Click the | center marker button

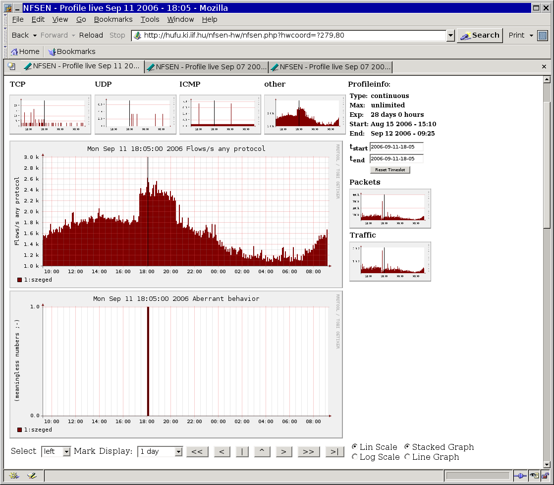[242, 451]
